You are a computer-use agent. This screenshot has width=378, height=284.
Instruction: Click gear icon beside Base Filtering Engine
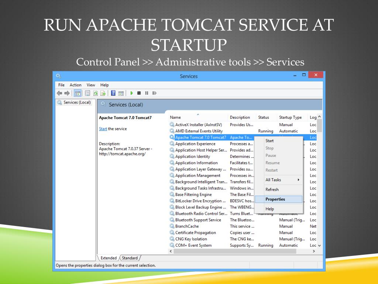[x=172, y=195]
